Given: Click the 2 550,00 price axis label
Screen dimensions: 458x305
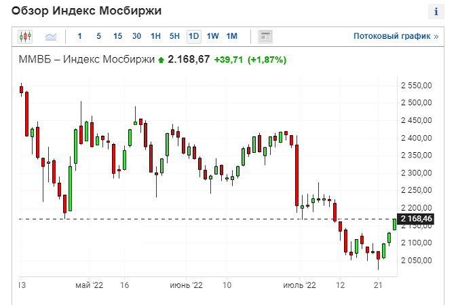Looking at the screenshot, I should pyautogui.click(x=416, y=86).
